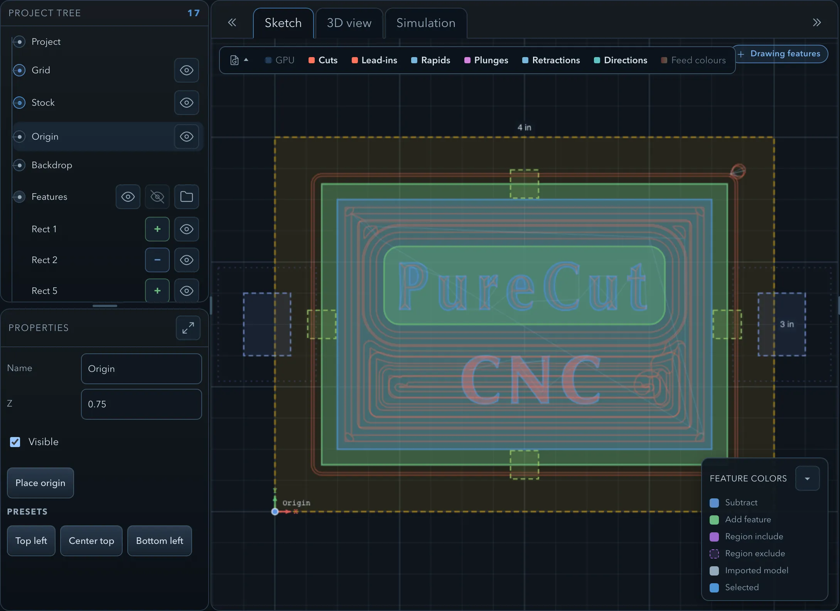The width and height of the screenshot is (840, 611).
Task: Expand the Backdrop tree node
Action: (x=19, y=165)
